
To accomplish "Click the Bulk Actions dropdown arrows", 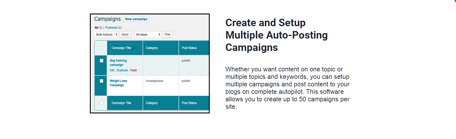I will [x=116, y=35].
